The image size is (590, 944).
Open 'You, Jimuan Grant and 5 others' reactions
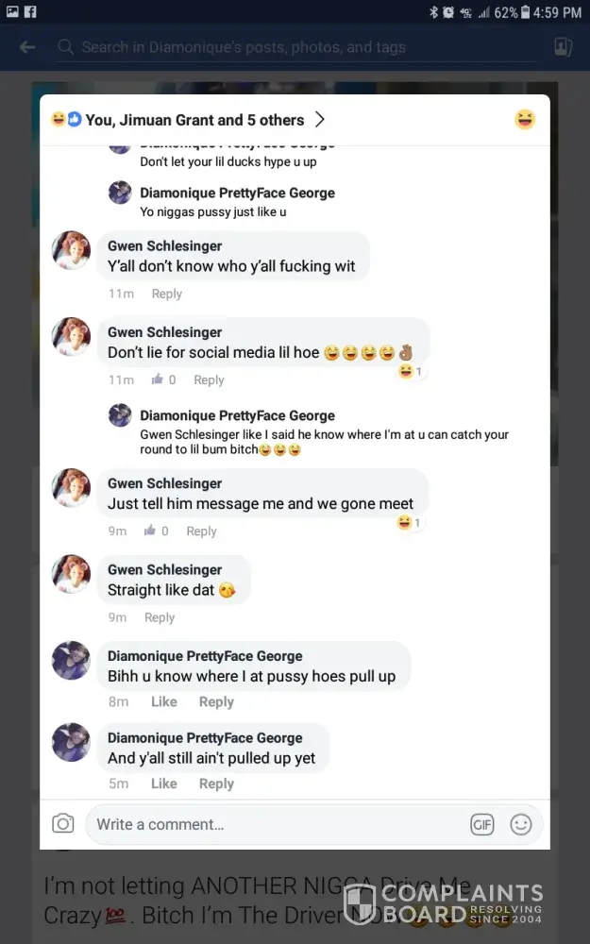tap(194, 120)
